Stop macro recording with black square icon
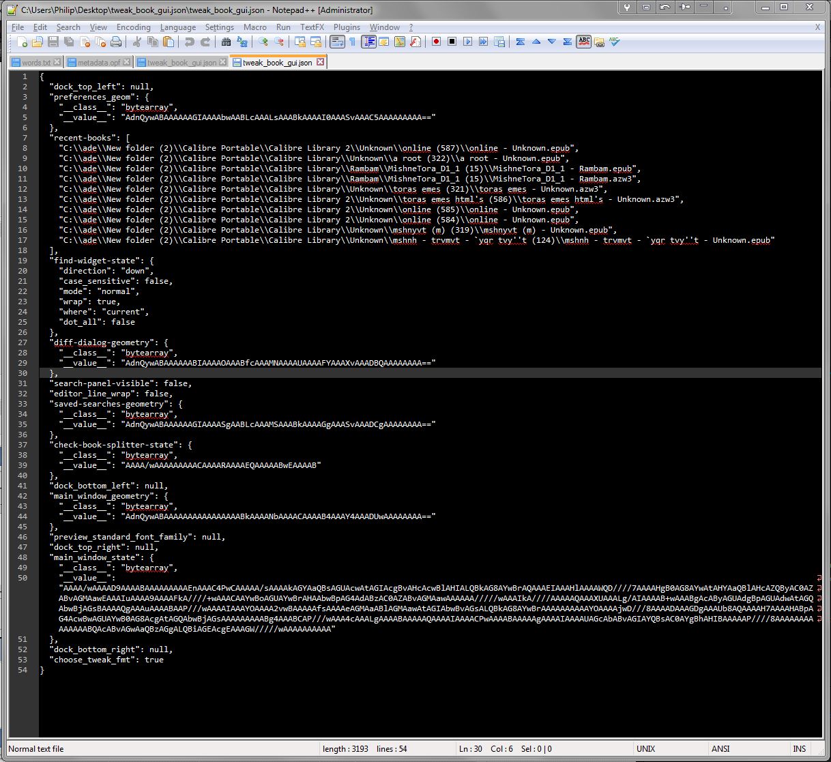Screen dimensions: 831x762 pyautogui.click(x=452, y=42)
